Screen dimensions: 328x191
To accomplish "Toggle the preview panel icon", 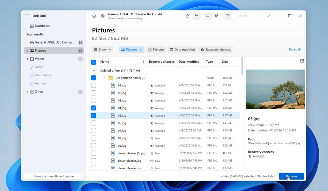I will pyautogui.click(x=228, y=16).
